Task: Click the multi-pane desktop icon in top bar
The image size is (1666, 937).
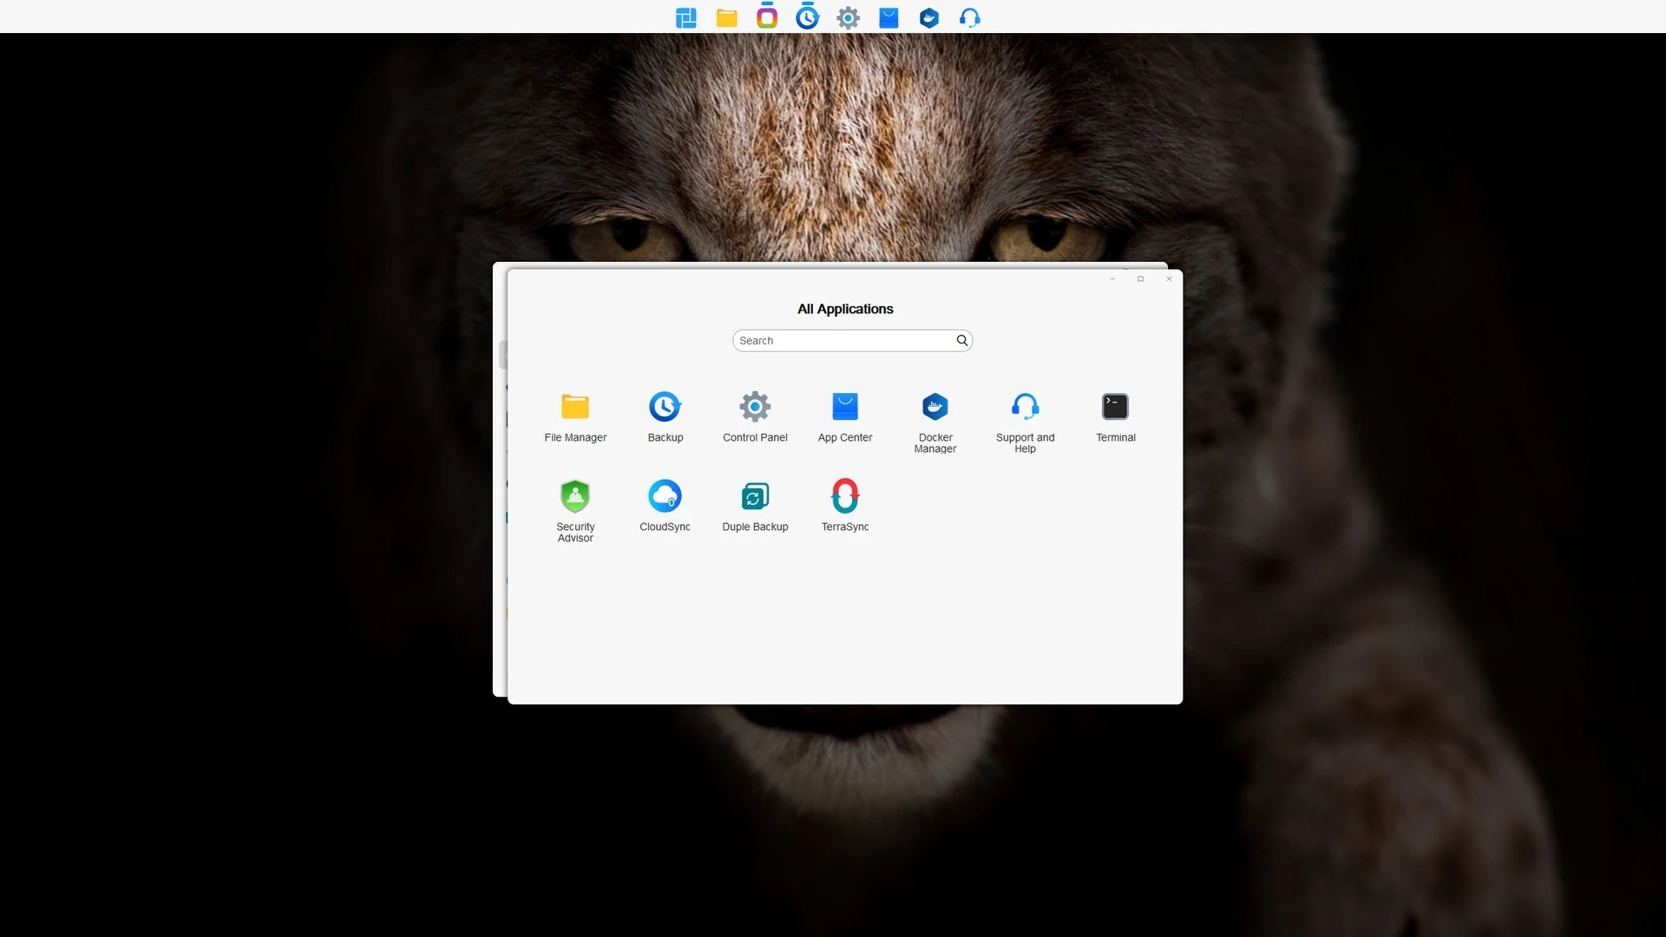Action: [685, 17]
